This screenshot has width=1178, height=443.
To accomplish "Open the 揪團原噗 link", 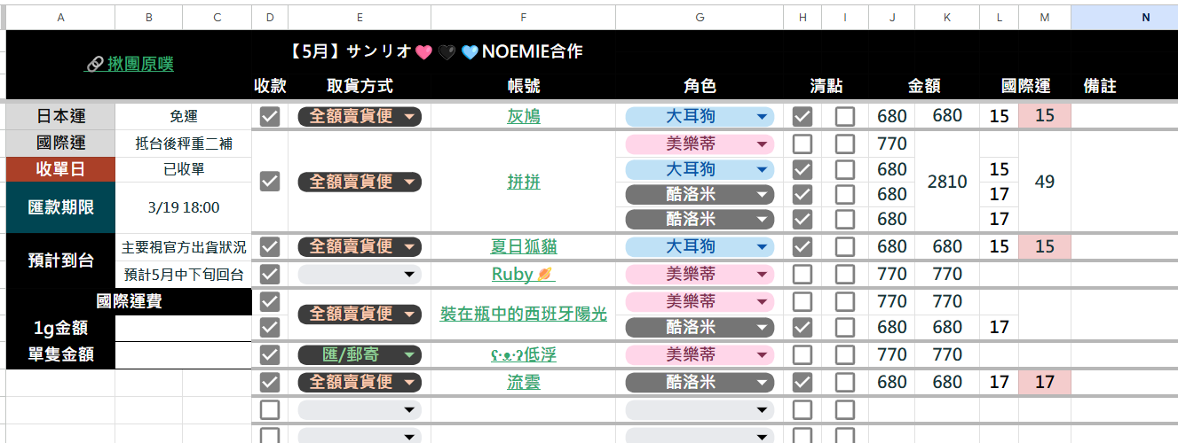I will click(x=130, y=64).
